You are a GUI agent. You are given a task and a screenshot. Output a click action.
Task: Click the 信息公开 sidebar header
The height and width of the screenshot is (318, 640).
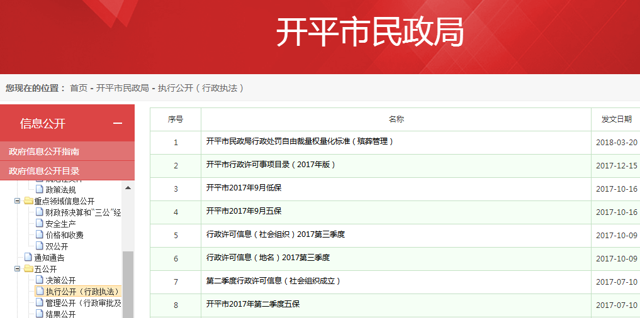[67, 123]
